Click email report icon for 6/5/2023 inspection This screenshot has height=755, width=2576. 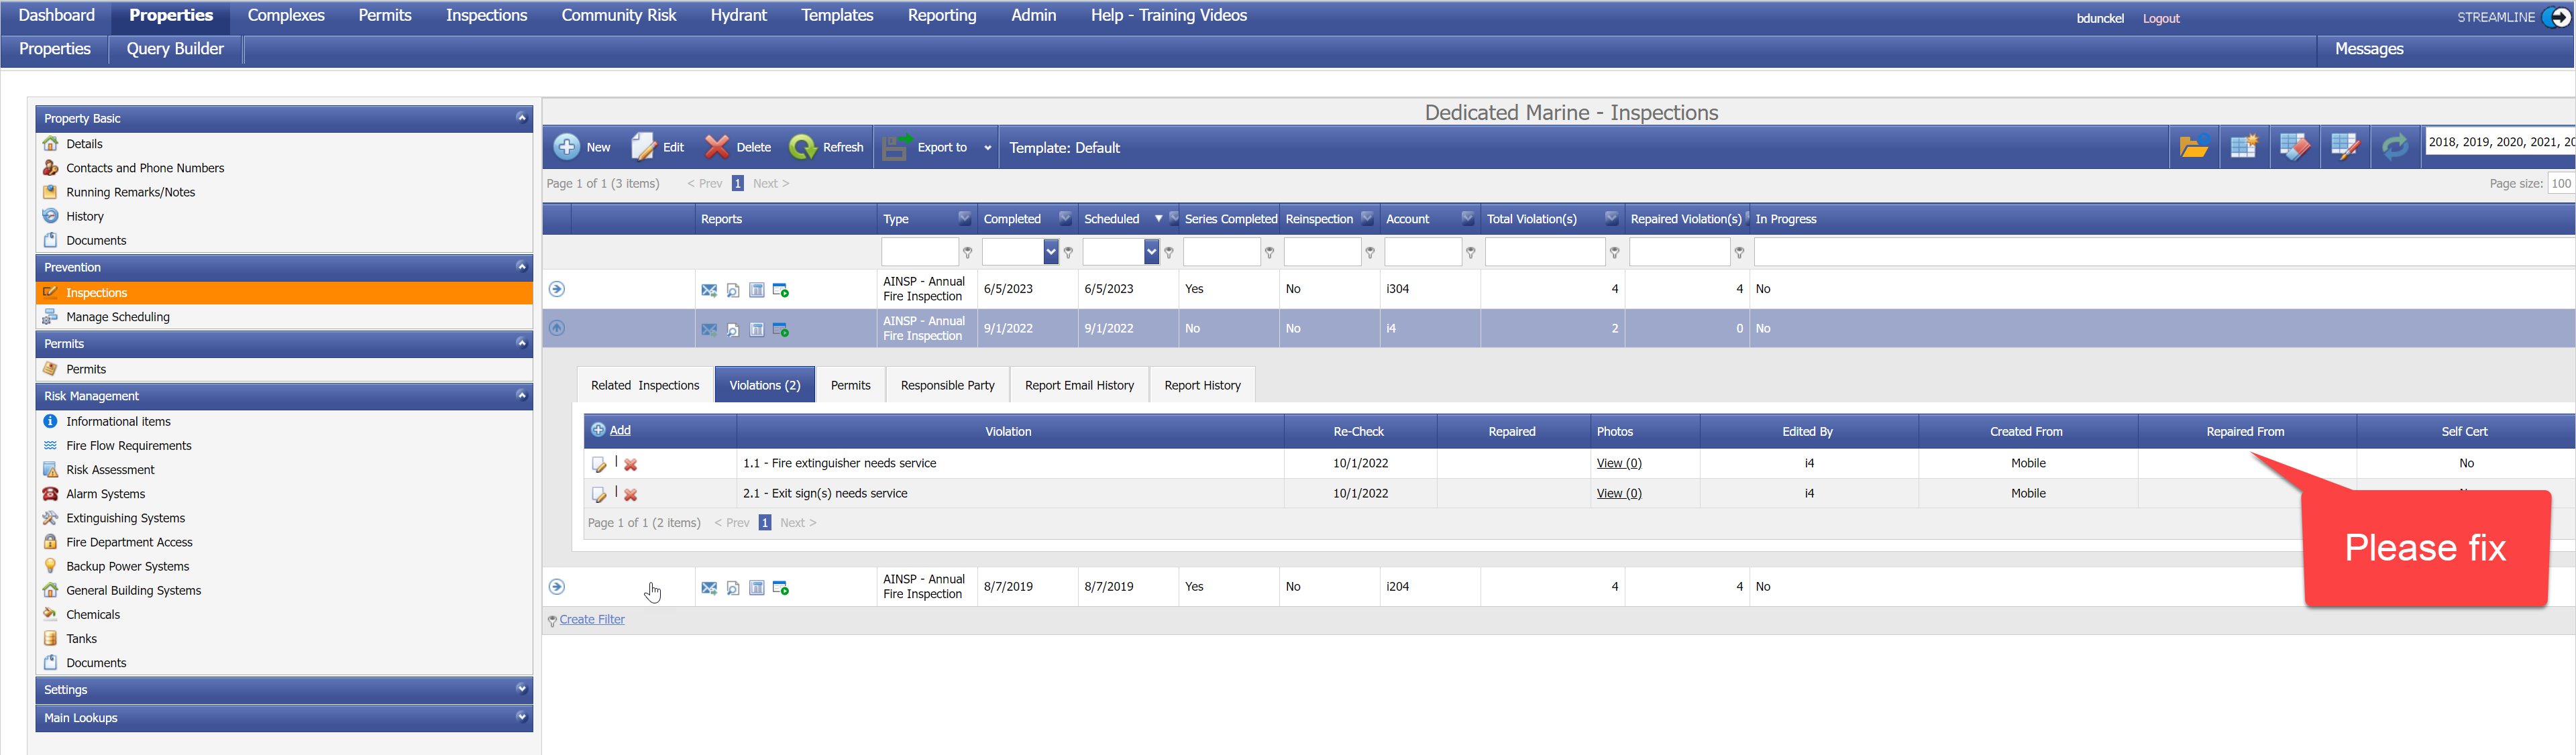(709, 290)
